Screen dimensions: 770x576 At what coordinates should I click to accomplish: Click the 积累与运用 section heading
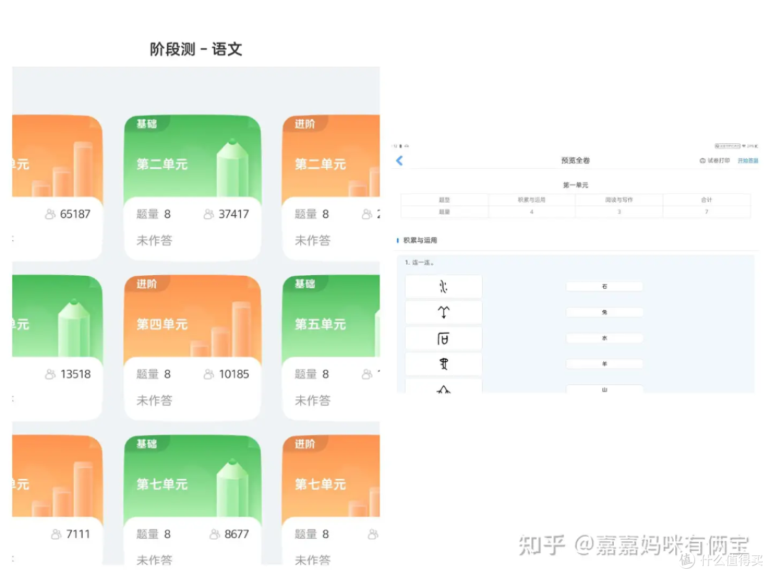(420, 240)
